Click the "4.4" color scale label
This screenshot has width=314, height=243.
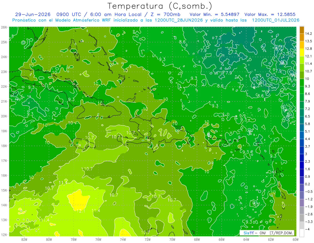pos(308,139)
